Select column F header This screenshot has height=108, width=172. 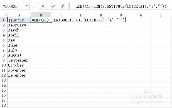(121, 15)
